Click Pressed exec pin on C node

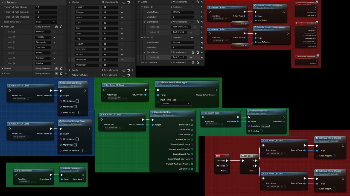[227, 161]
